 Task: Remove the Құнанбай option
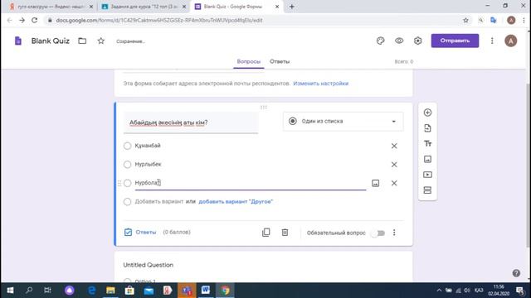(394, 146)
